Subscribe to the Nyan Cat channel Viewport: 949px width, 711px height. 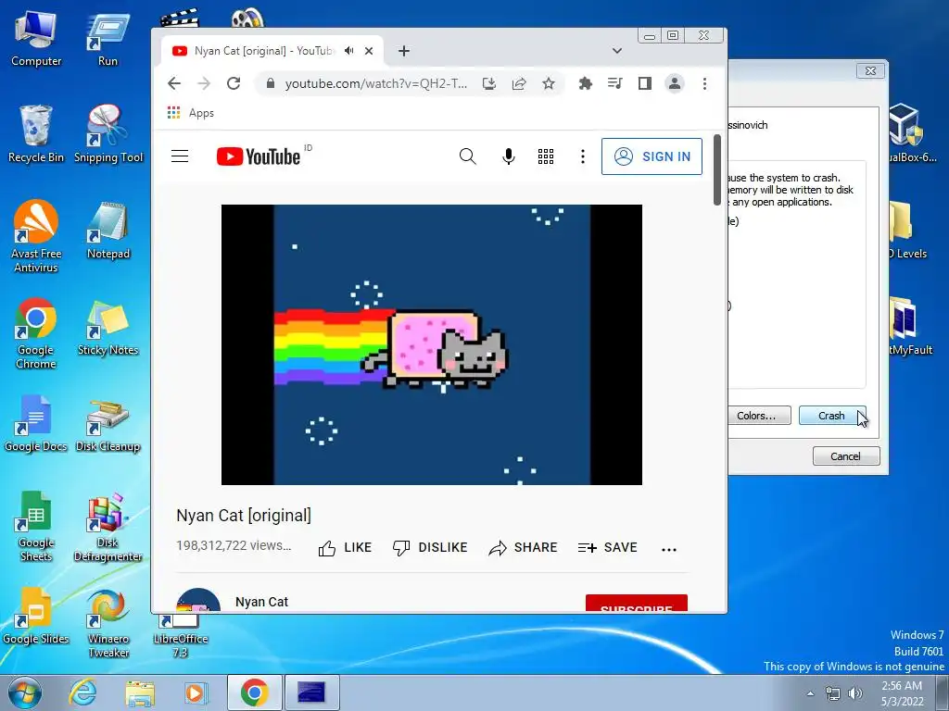[x=637, y=604]
